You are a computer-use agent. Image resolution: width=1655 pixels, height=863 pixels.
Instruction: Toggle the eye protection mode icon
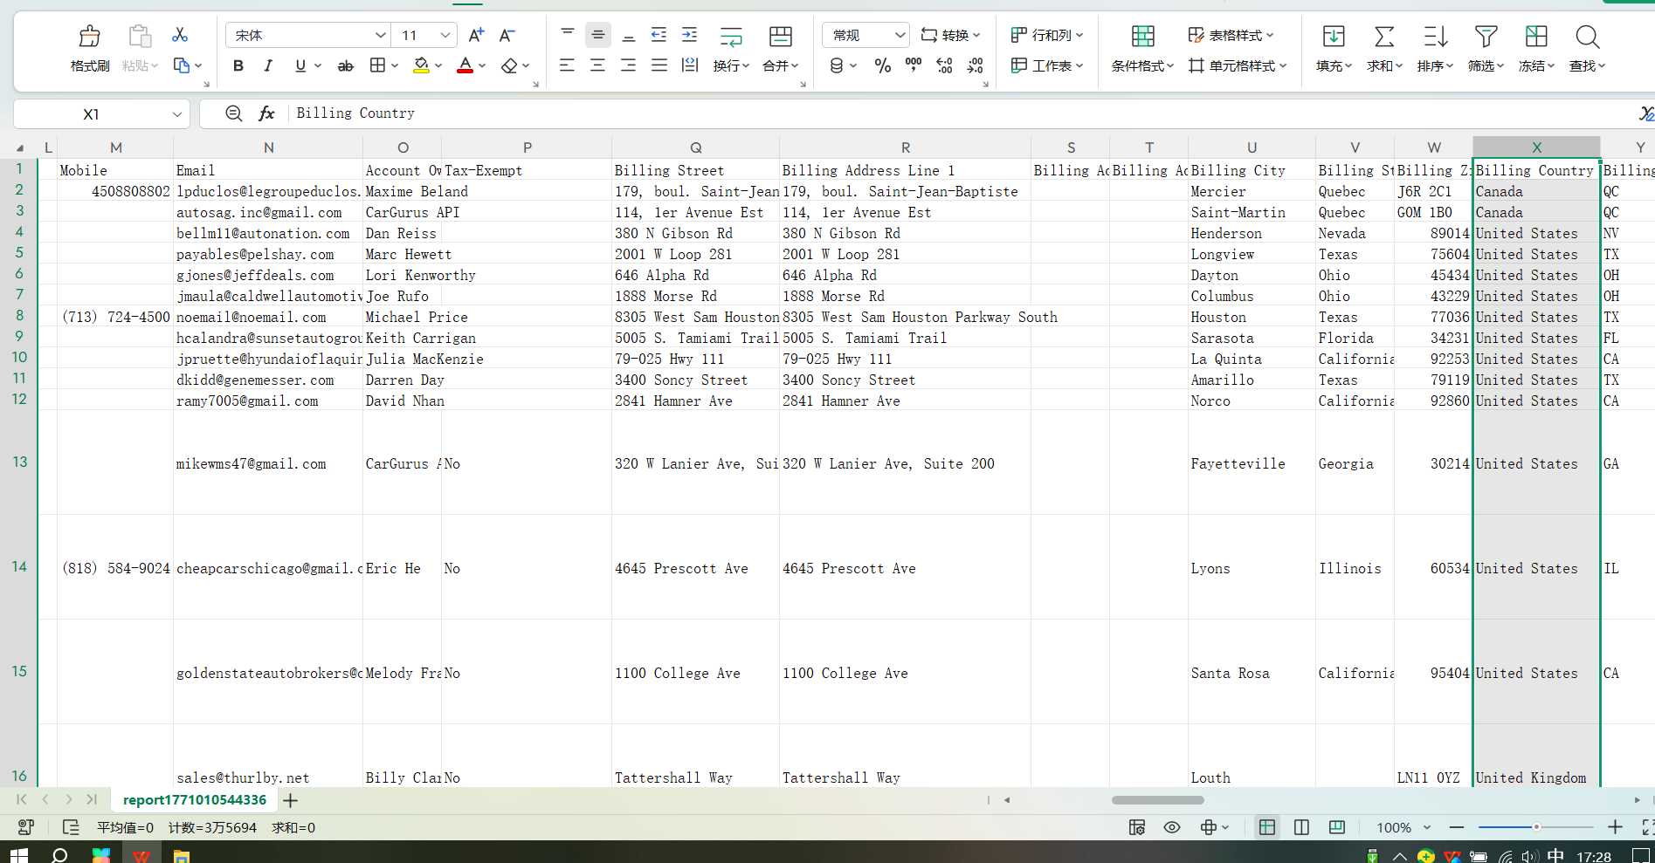[1172, 827]
